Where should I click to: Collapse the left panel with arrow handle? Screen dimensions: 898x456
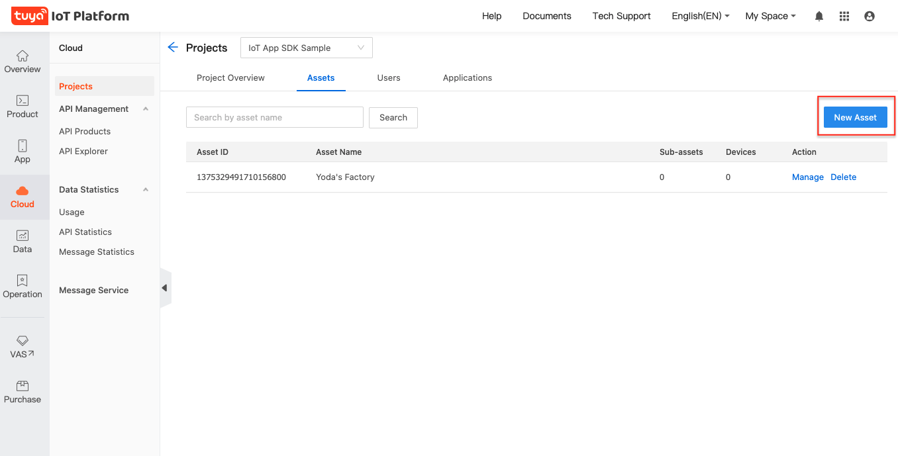[165, 288]
